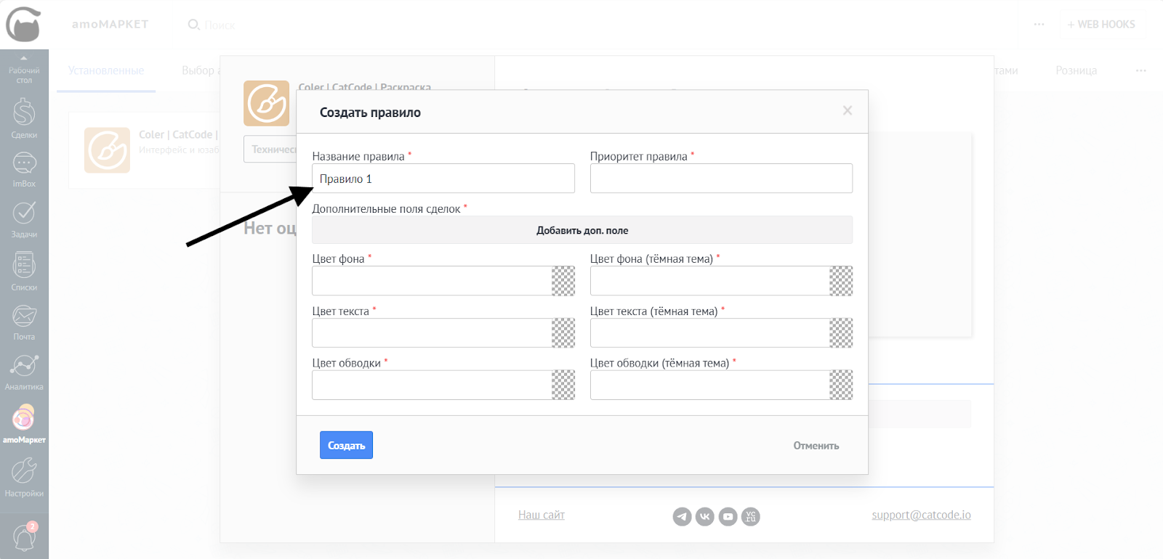Open Сделки (deals) in the sidebar

click(x=24, y=118)
